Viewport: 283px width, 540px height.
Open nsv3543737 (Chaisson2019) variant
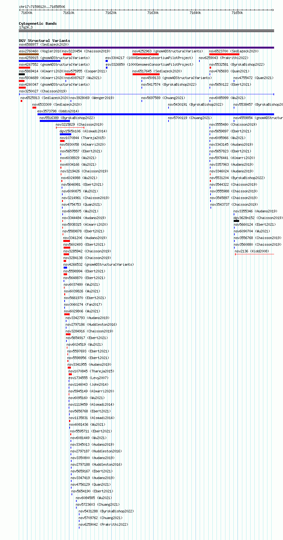[234, 205]
